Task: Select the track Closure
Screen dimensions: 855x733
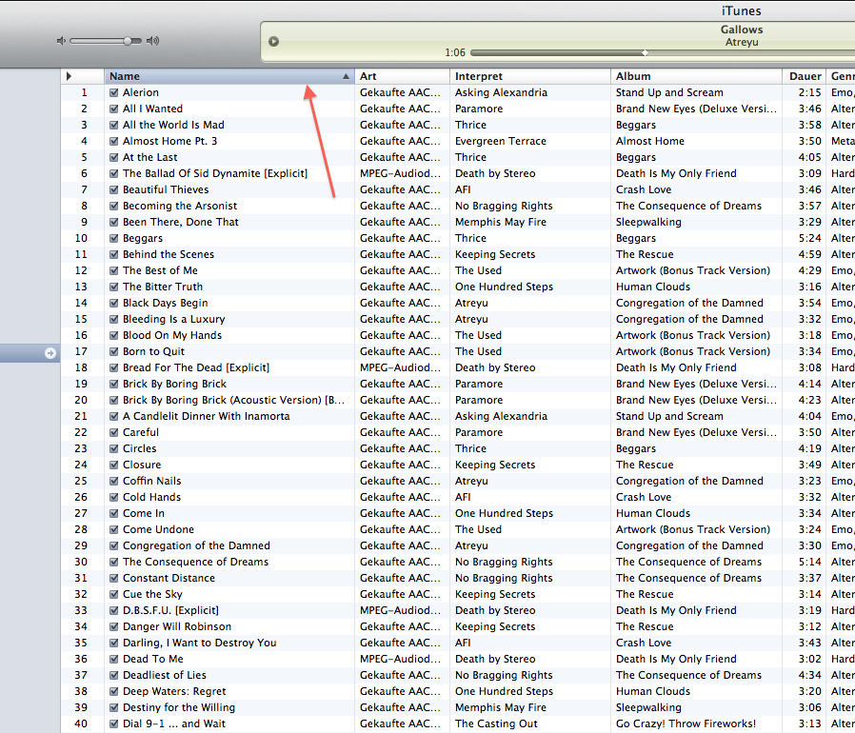Action: click(142, 465)
